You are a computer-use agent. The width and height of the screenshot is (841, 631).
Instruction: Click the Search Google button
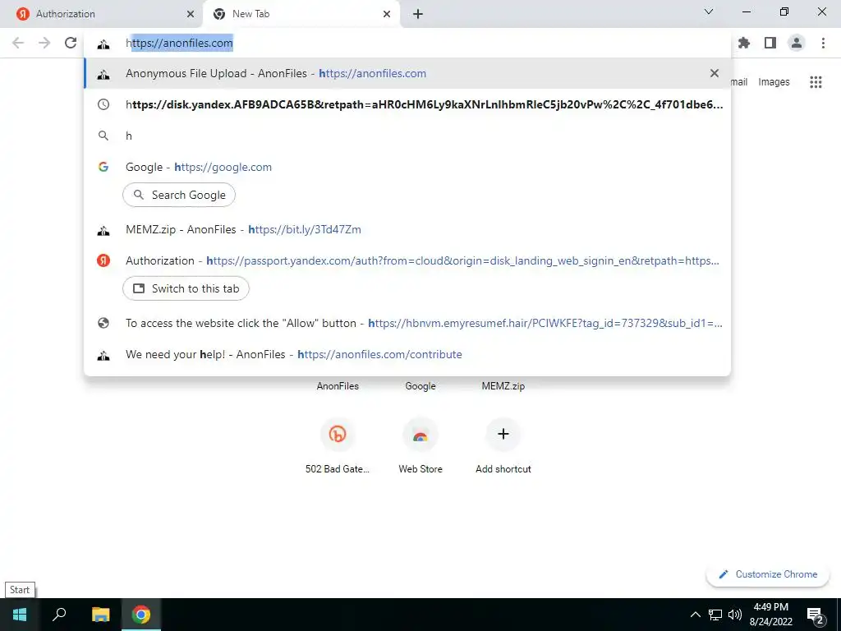tap(179, 195)
